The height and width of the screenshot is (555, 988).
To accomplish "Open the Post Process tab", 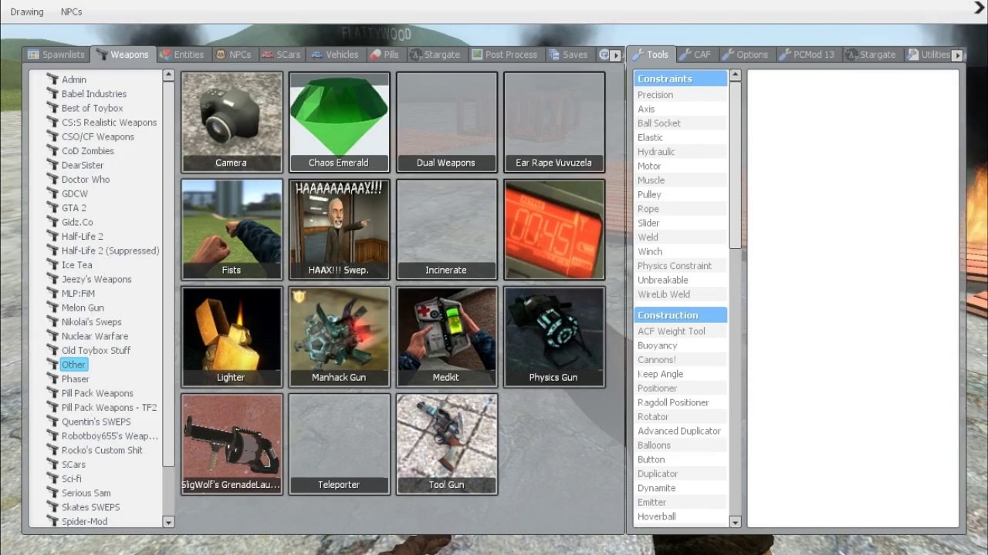I will [504, 55].
